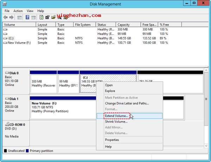Click the File System column header

(x=83, y=25)
